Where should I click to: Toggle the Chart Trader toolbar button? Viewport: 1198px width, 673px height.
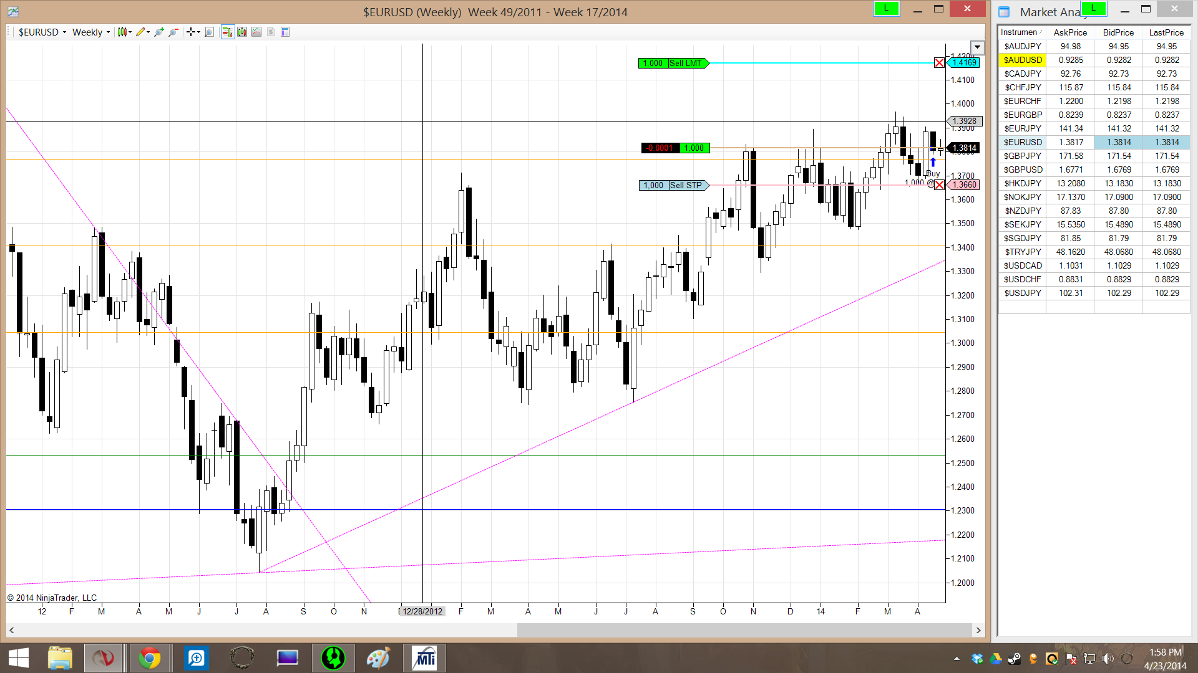[227, 32]
